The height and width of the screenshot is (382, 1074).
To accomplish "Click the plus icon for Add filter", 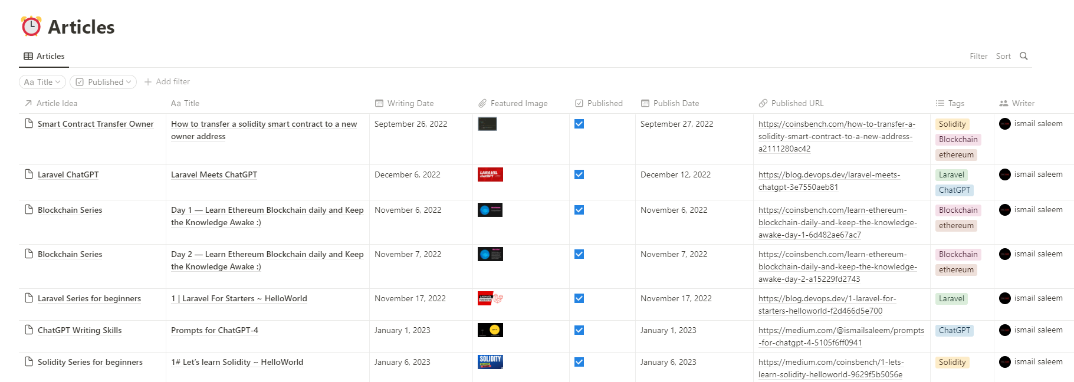I will [x=148, y=82].
